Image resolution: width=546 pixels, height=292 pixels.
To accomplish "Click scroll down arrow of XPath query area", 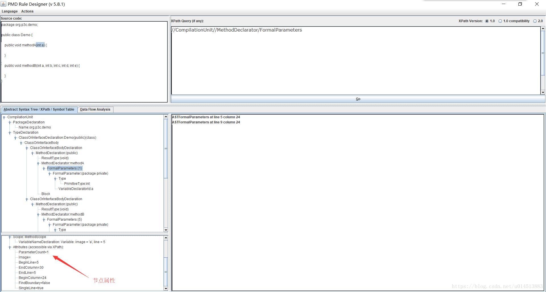I will point(543,92).
